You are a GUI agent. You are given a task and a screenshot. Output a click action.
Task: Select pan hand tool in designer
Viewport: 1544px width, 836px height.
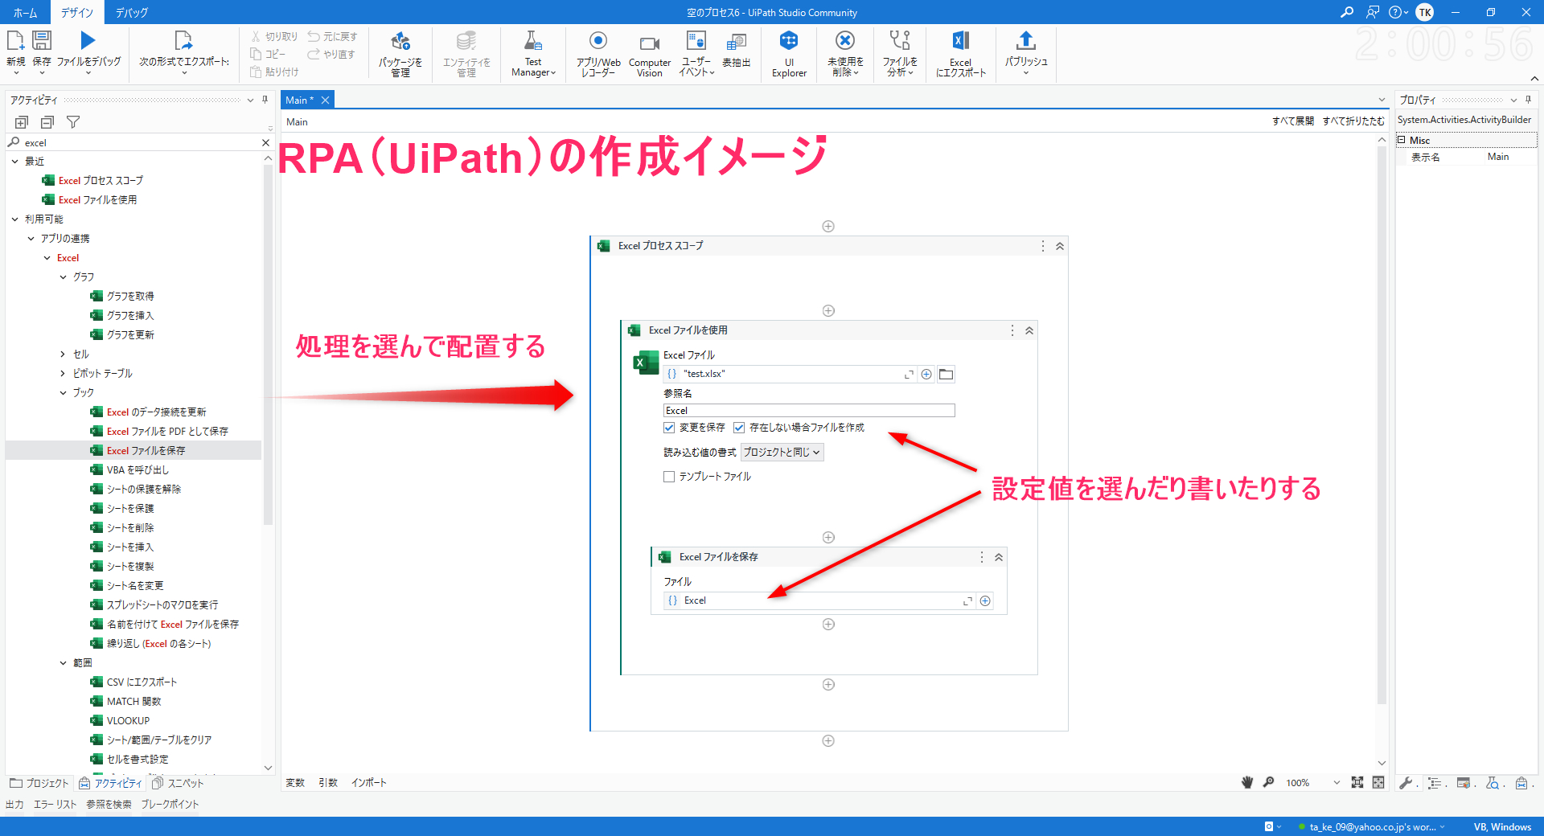tap(1247, 782)
